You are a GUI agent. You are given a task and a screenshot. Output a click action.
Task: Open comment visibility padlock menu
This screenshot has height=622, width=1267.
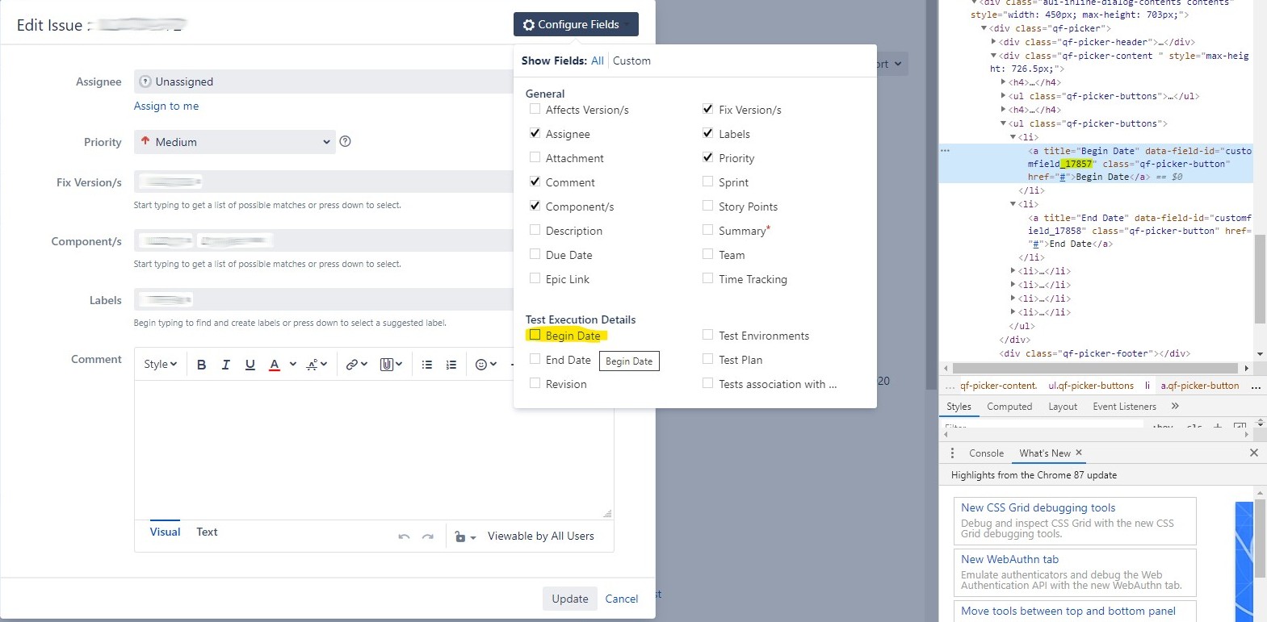click(x=465, y=536)
